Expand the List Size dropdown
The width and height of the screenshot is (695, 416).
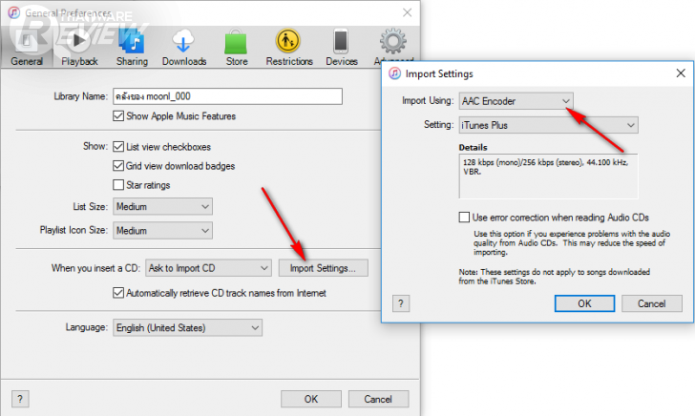[x=162, y=206]
